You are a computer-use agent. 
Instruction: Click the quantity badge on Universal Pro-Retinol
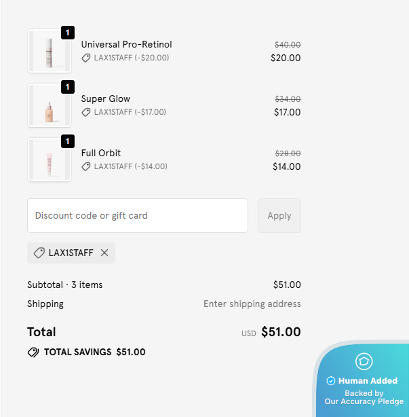click(68, 33)
